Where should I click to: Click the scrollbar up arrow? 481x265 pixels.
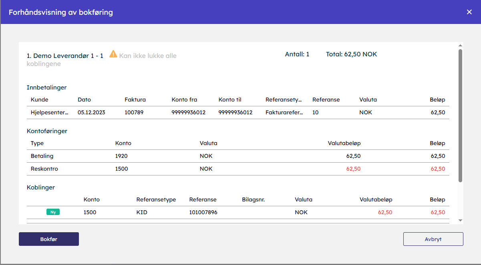pos(460,46)
